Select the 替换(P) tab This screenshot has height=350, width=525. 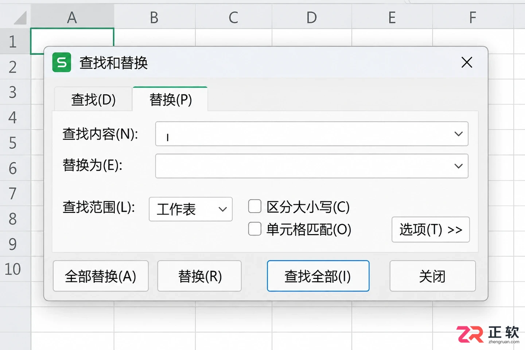[170, 99]
